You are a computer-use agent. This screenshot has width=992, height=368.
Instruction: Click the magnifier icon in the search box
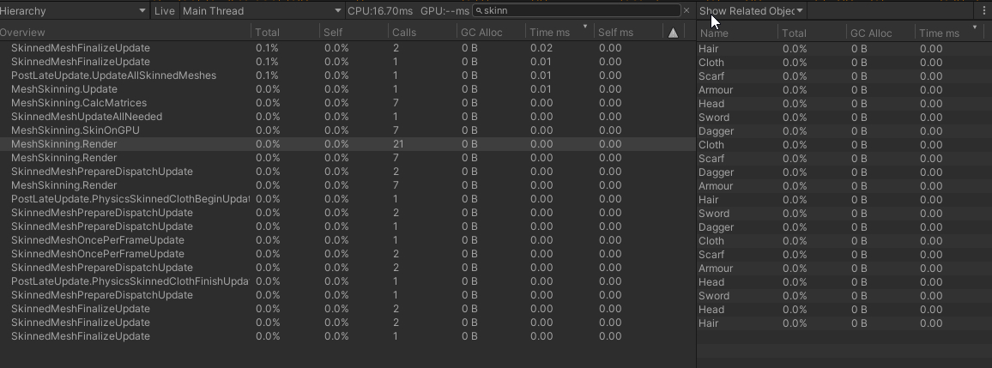tap(479, 11)
